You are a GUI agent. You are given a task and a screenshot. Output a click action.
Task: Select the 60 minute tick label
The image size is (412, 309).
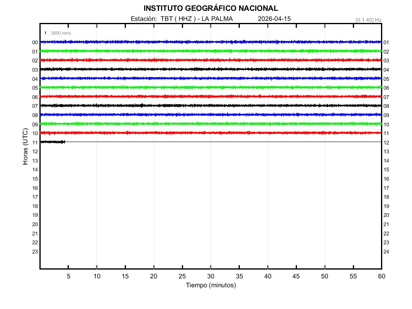click(x=381, y=276)
